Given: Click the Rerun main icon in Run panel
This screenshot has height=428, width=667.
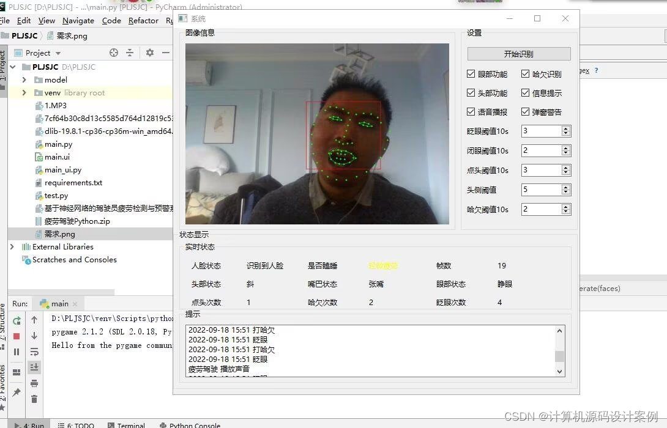Looking at the screenshot, I should [17, 320].
